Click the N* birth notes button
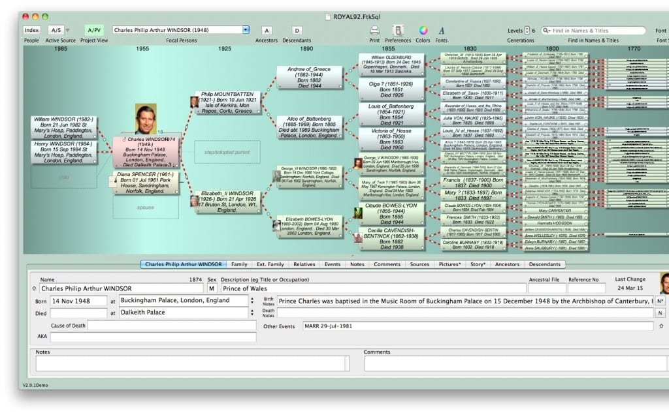The image size is (669, 415). click(660, 301)
